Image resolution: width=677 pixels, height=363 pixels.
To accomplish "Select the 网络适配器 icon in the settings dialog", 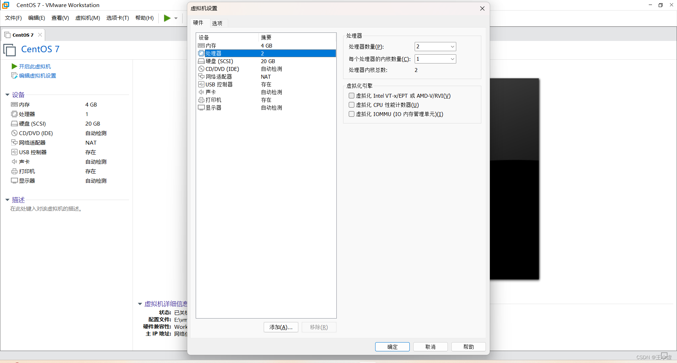I will tap(201, 77).
